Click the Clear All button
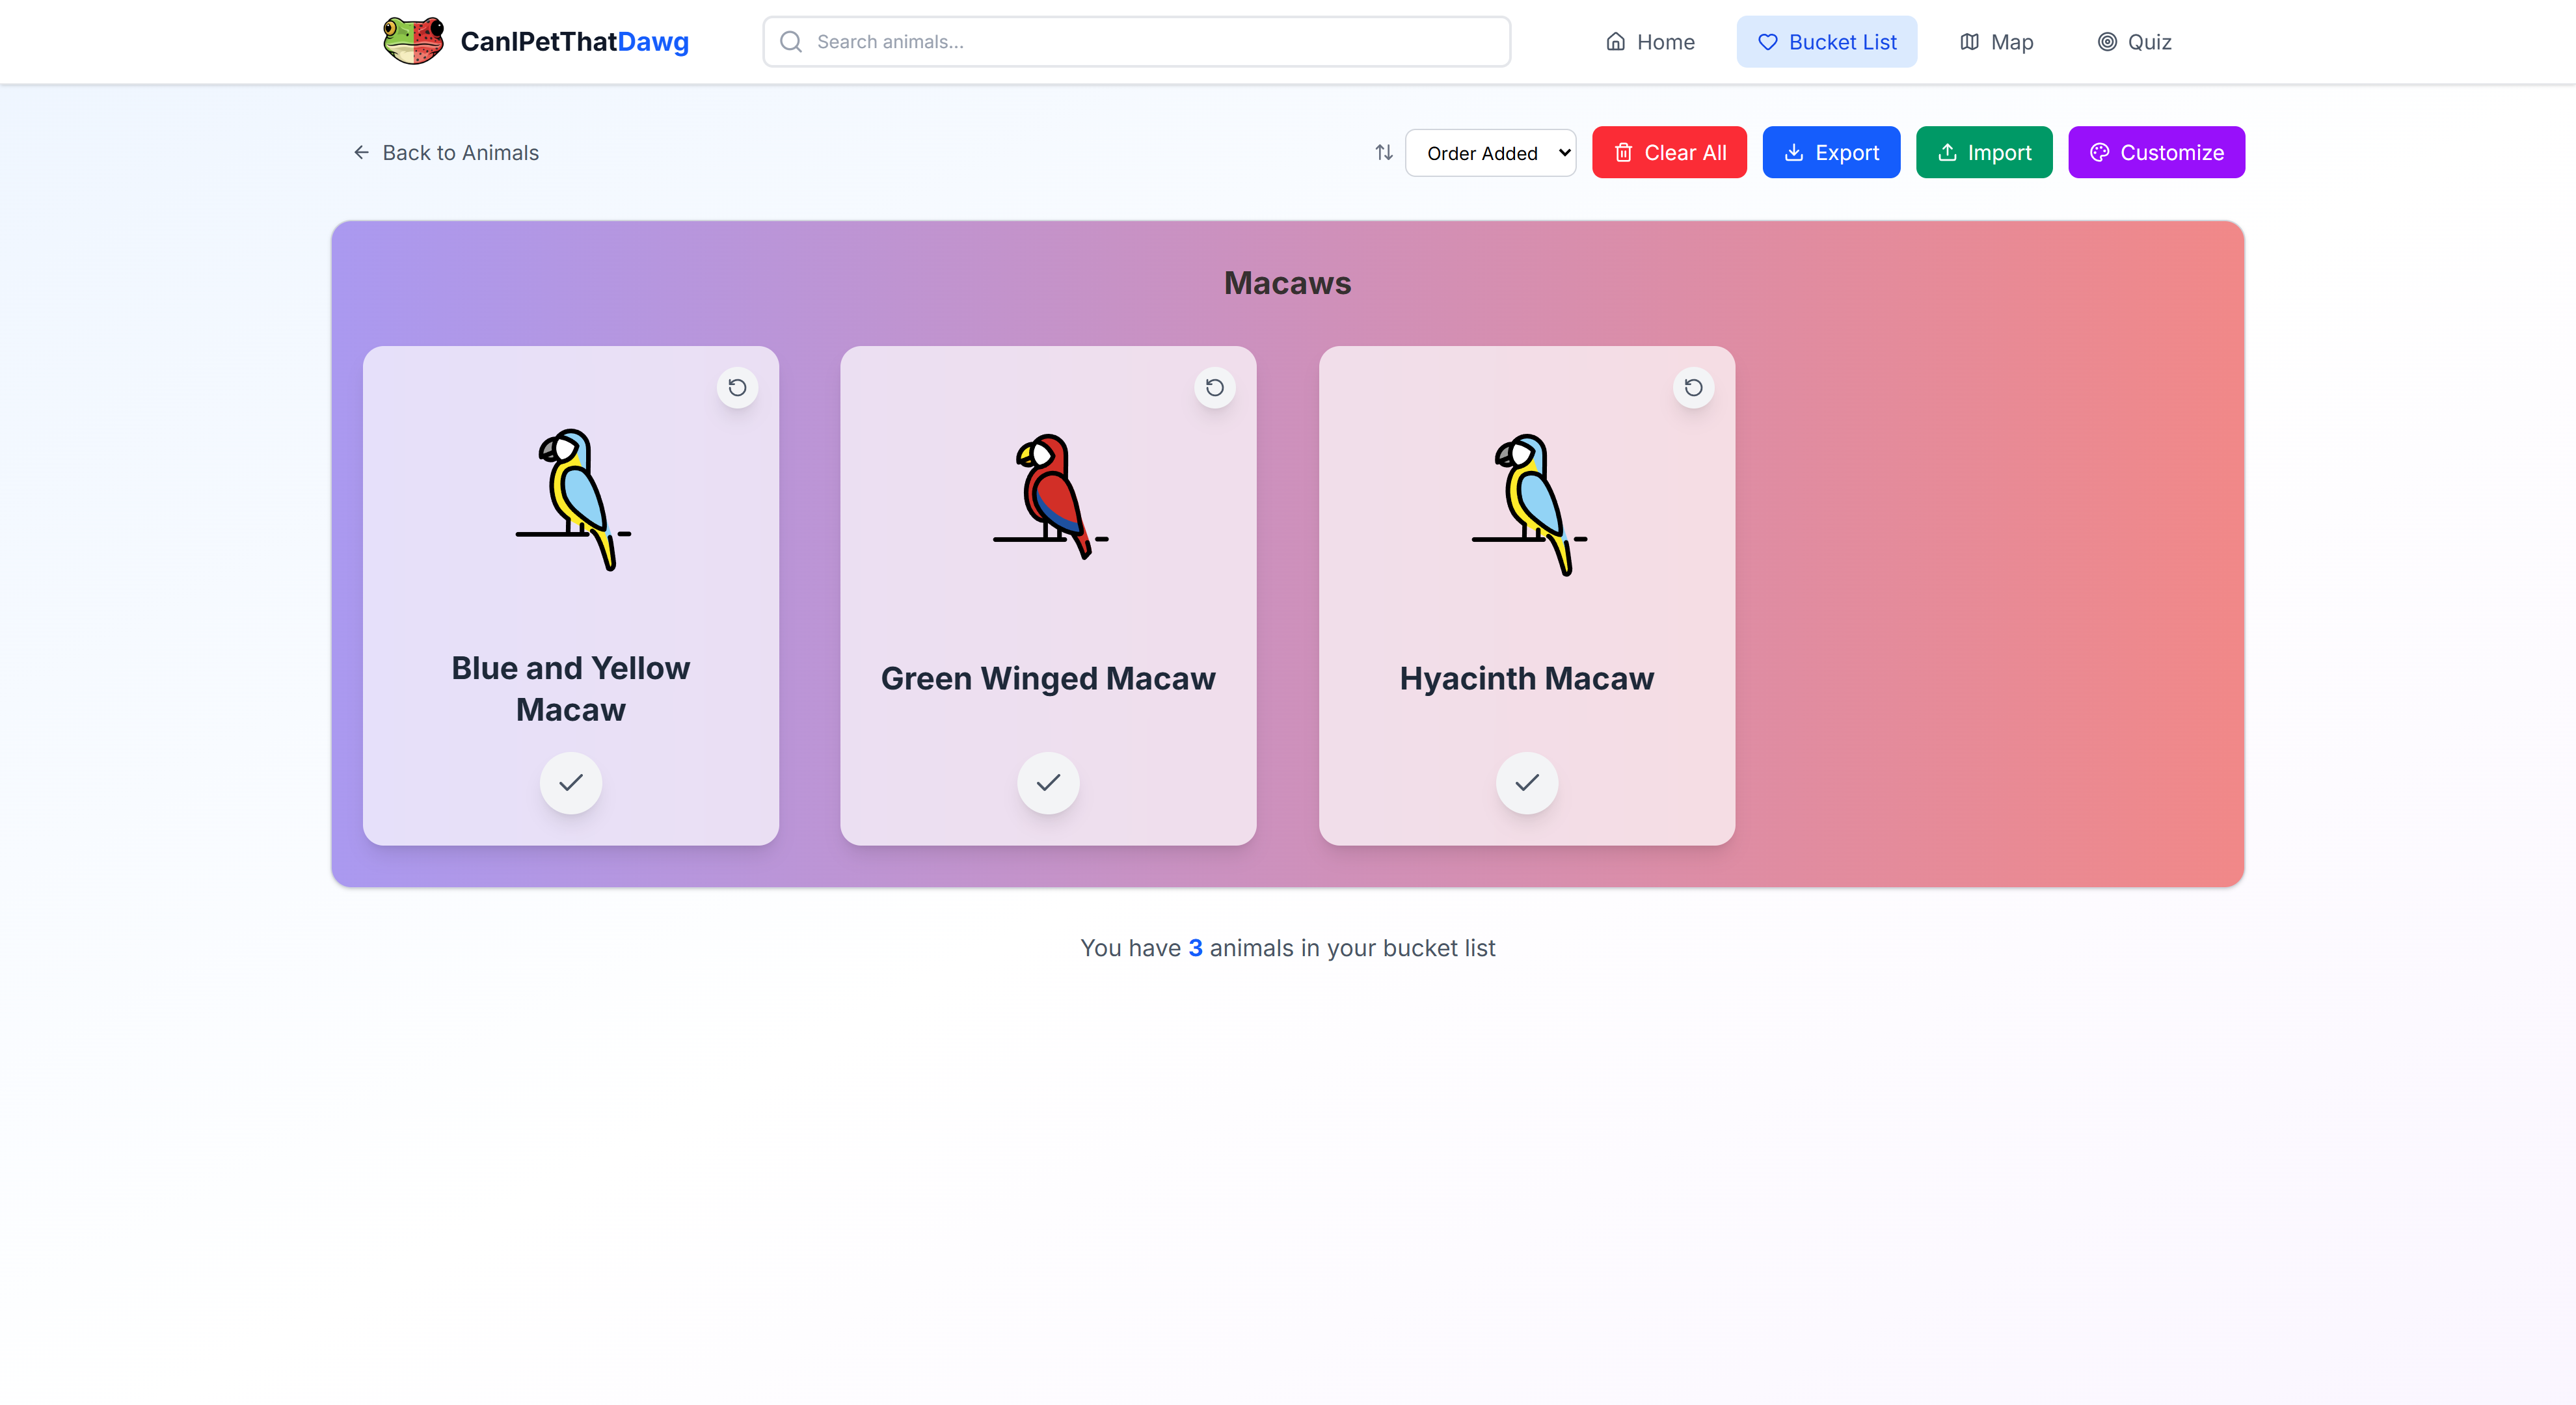This screenshot has height=1405, width=2576. (x=1669, y=152)
